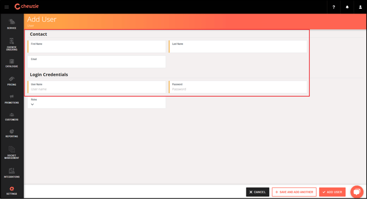Open Catalogue in the sidebar
The width and height of the screenshot is (367, 199).
pos(12,63)
